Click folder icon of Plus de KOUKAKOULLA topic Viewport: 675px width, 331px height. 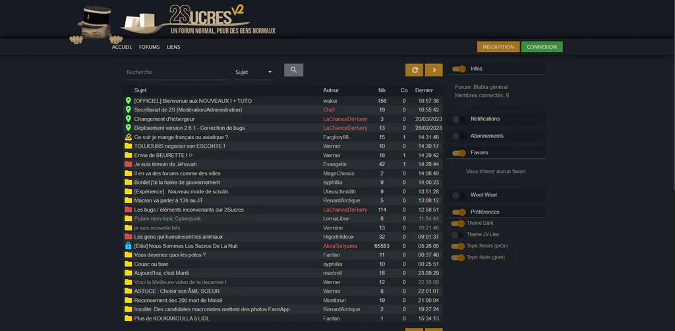(x=128, y=318)
